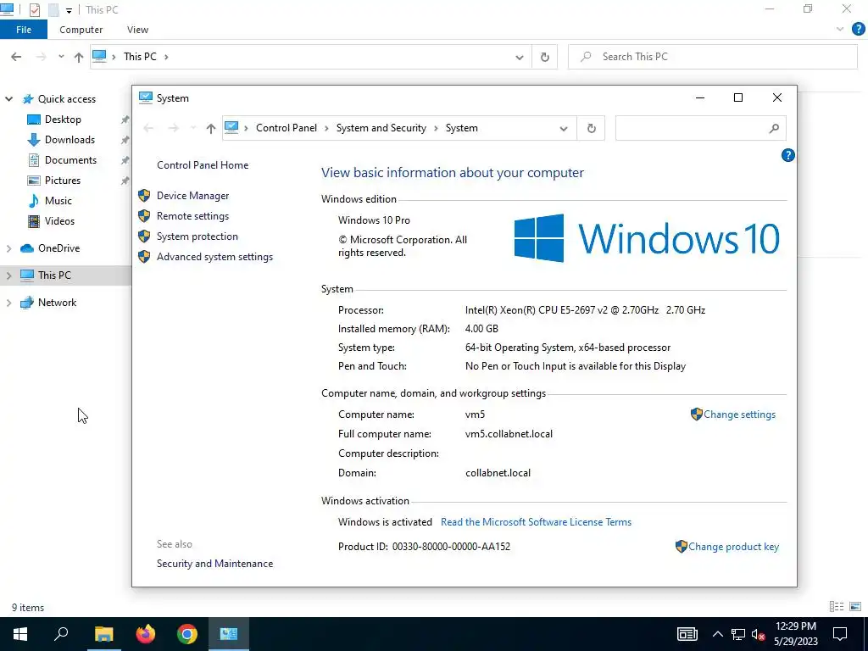Click the search box in System window
The height and width of the screenshot is (651, 868).
click(x=690, y=129)
